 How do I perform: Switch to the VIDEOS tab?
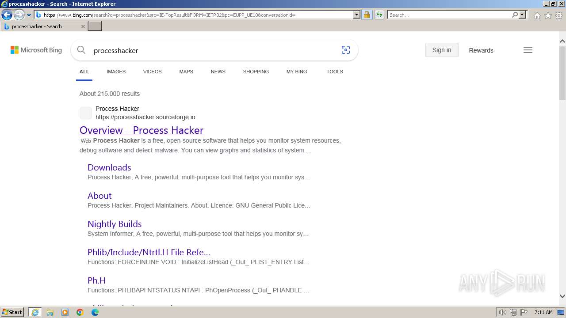point(152,72)
